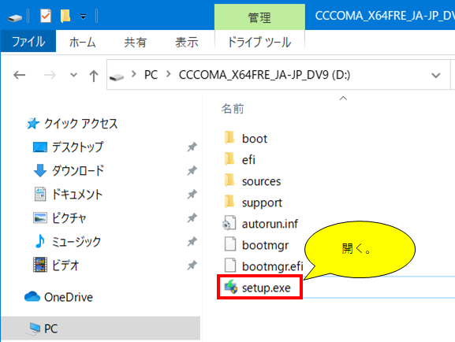Click the pin icon beside ミュージック

pos(192,241)
